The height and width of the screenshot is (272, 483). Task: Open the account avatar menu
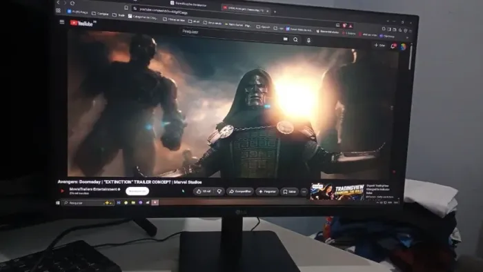[403, 46]
